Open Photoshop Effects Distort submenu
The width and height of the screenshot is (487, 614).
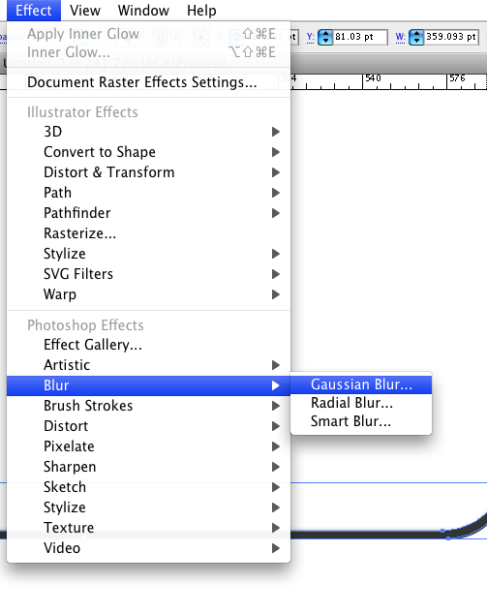click(x=148, y=426)
